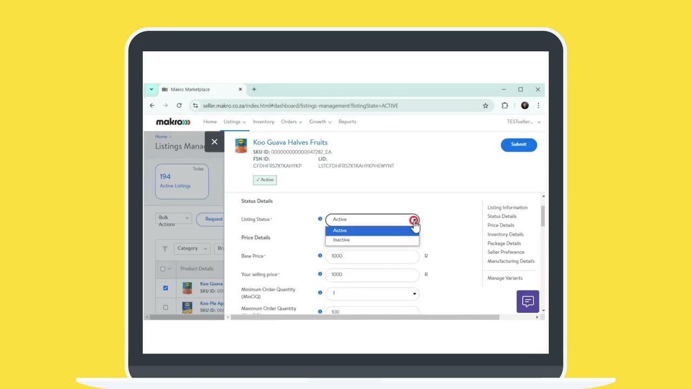Uncheck the Koo Guava row checkbox
692x389 pixels.
[165, 288]
